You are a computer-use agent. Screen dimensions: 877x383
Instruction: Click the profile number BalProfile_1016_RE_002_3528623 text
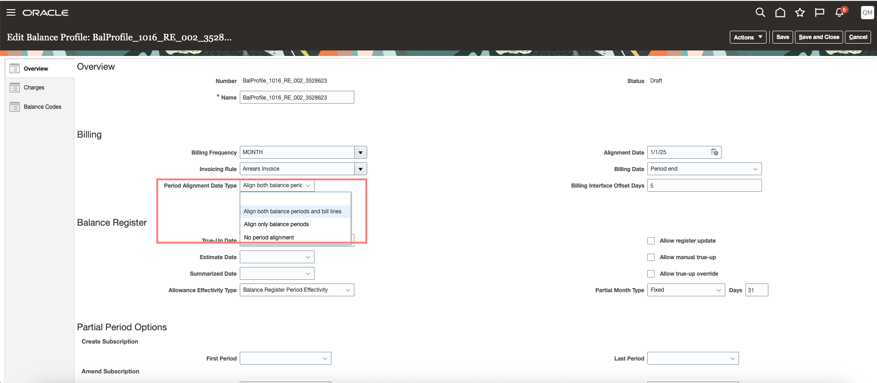coord(285,81)
